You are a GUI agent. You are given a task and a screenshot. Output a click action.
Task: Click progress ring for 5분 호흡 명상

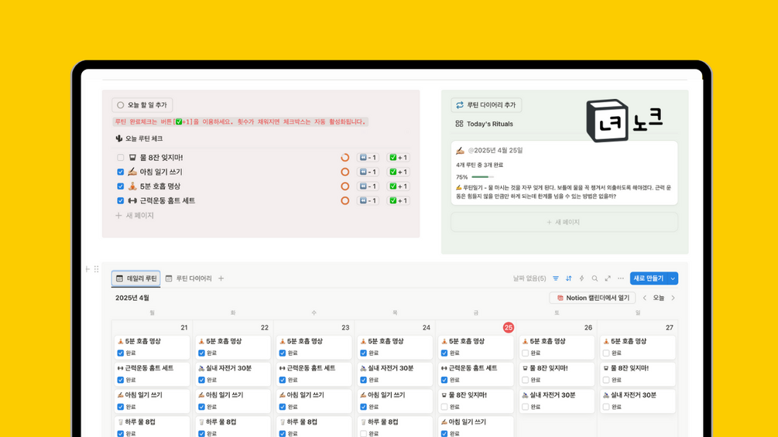(344, 186)
